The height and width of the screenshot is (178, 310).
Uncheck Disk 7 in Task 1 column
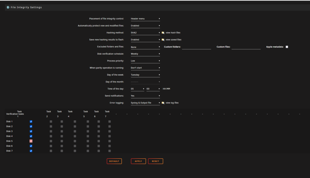pyautogui.click(x=31, y=151)
